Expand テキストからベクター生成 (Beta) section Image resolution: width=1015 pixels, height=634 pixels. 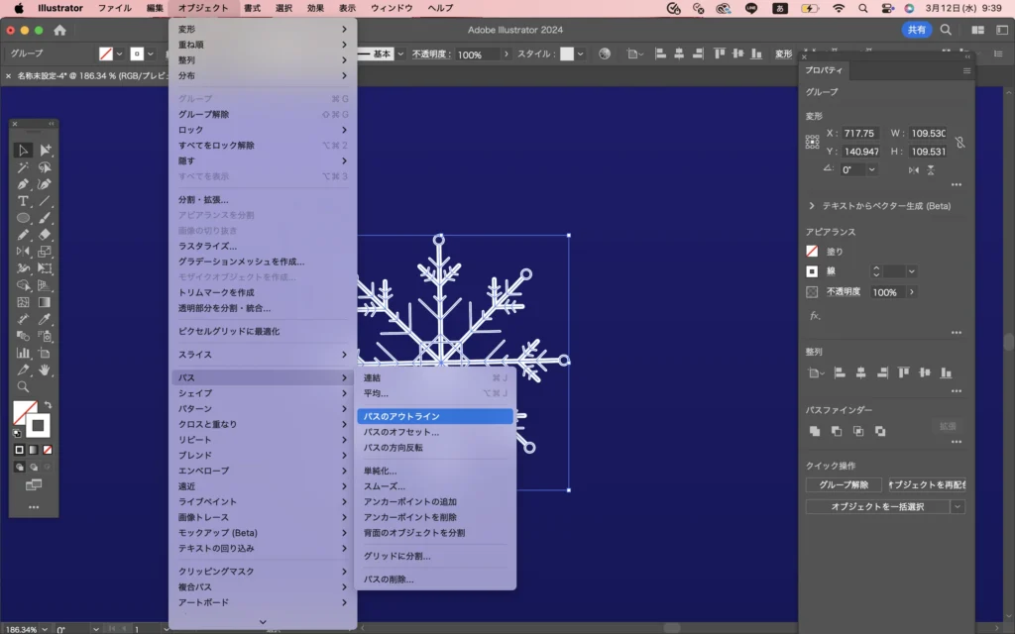tap(812, 206)
